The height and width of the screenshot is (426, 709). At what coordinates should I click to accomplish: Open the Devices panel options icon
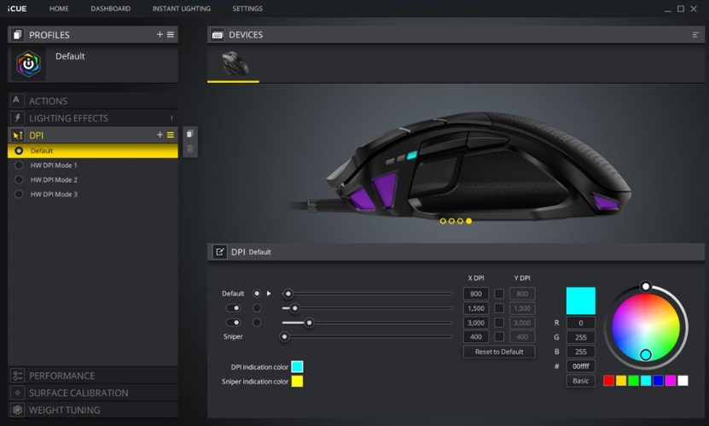(695, 35)
